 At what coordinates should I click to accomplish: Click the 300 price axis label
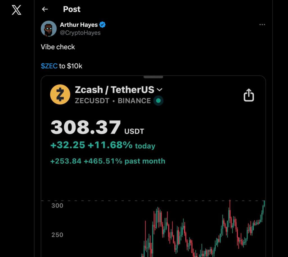pos(57,206)
